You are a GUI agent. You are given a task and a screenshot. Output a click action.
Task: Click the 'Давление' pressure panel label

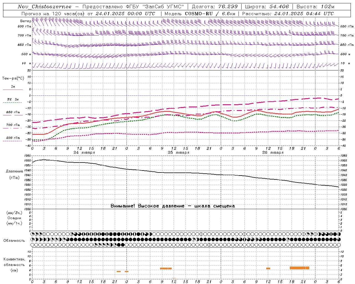(x=14, y=171)
